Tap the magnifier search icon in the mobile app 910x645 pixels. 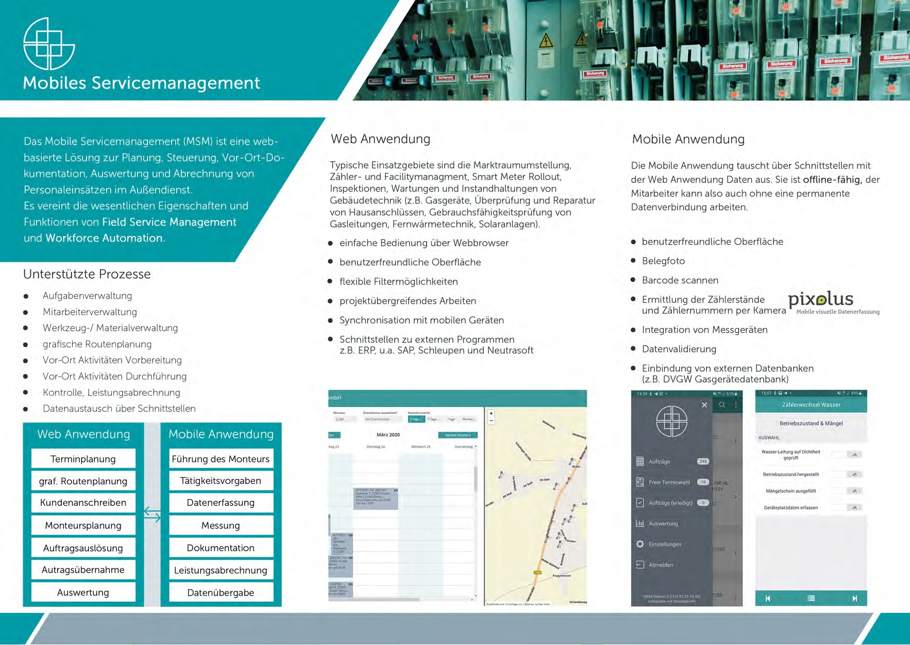point(722,405)
